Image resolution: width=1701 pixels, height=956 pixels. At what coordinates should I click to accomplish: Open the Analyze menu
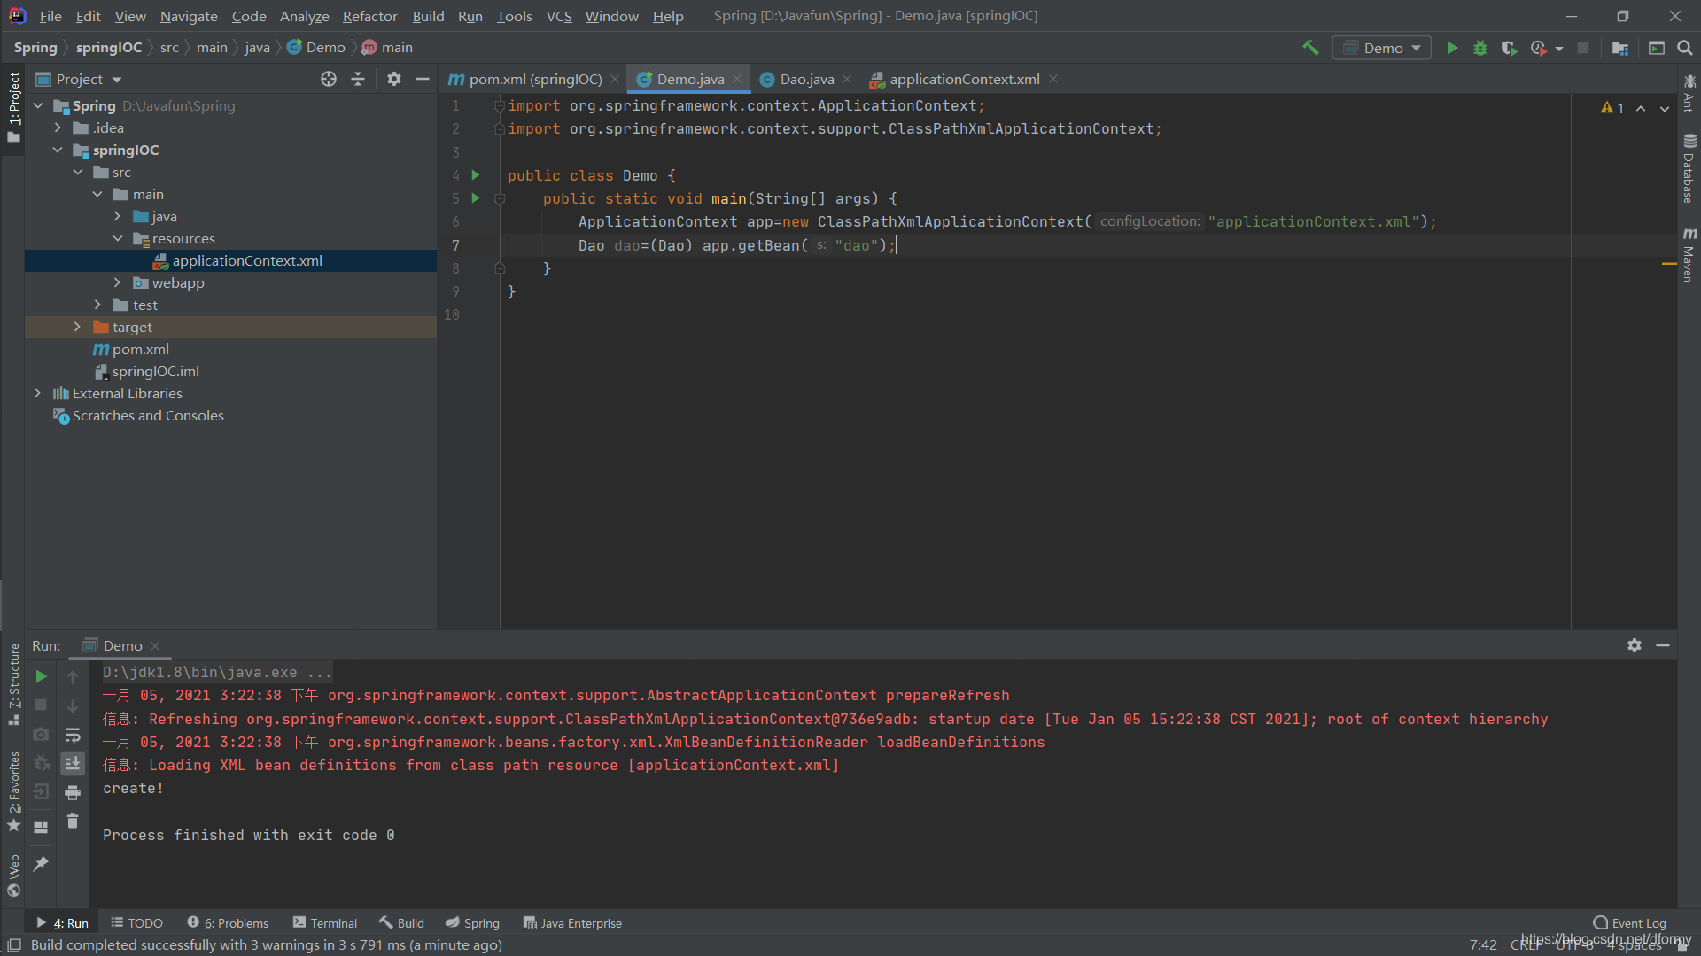304,16
